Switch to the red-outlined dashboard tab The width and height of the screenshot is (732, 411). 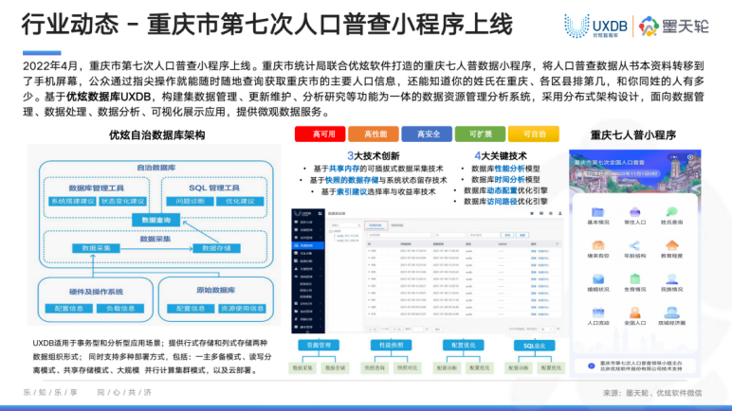coord(375,225)
